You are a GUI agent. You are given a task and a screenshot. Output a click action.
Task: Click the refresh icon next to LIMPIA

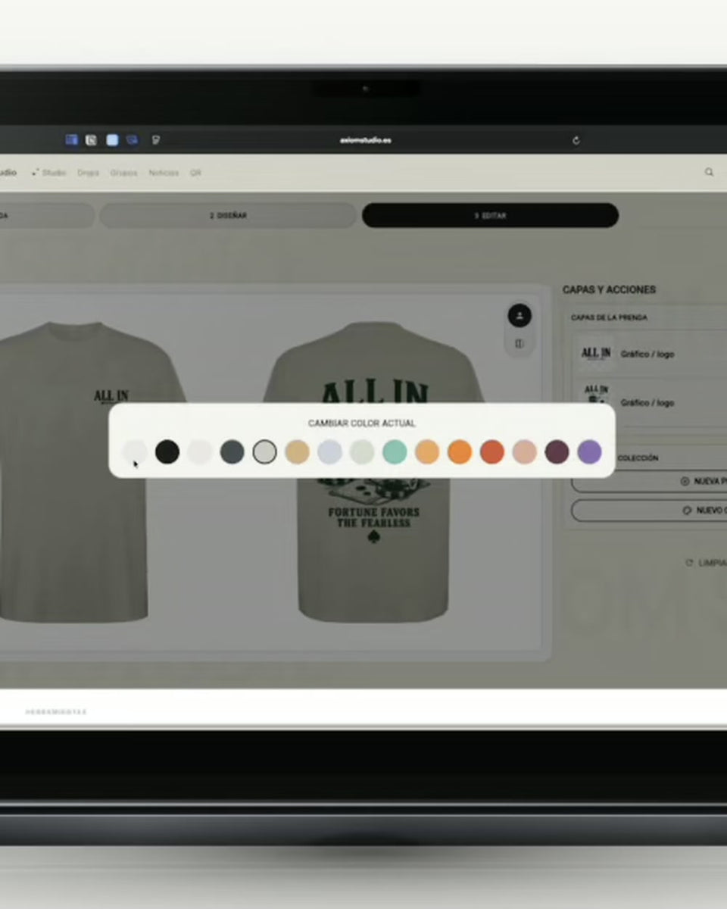[x=689, y=563]
